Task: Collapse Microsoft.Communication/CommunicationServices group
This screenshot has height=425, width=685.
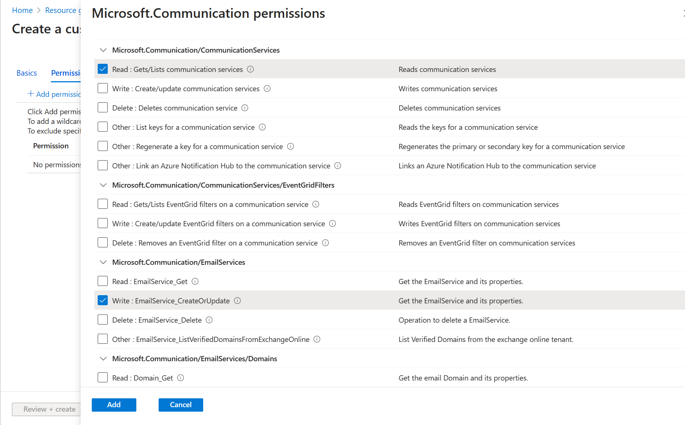Action: click(103, 50)
